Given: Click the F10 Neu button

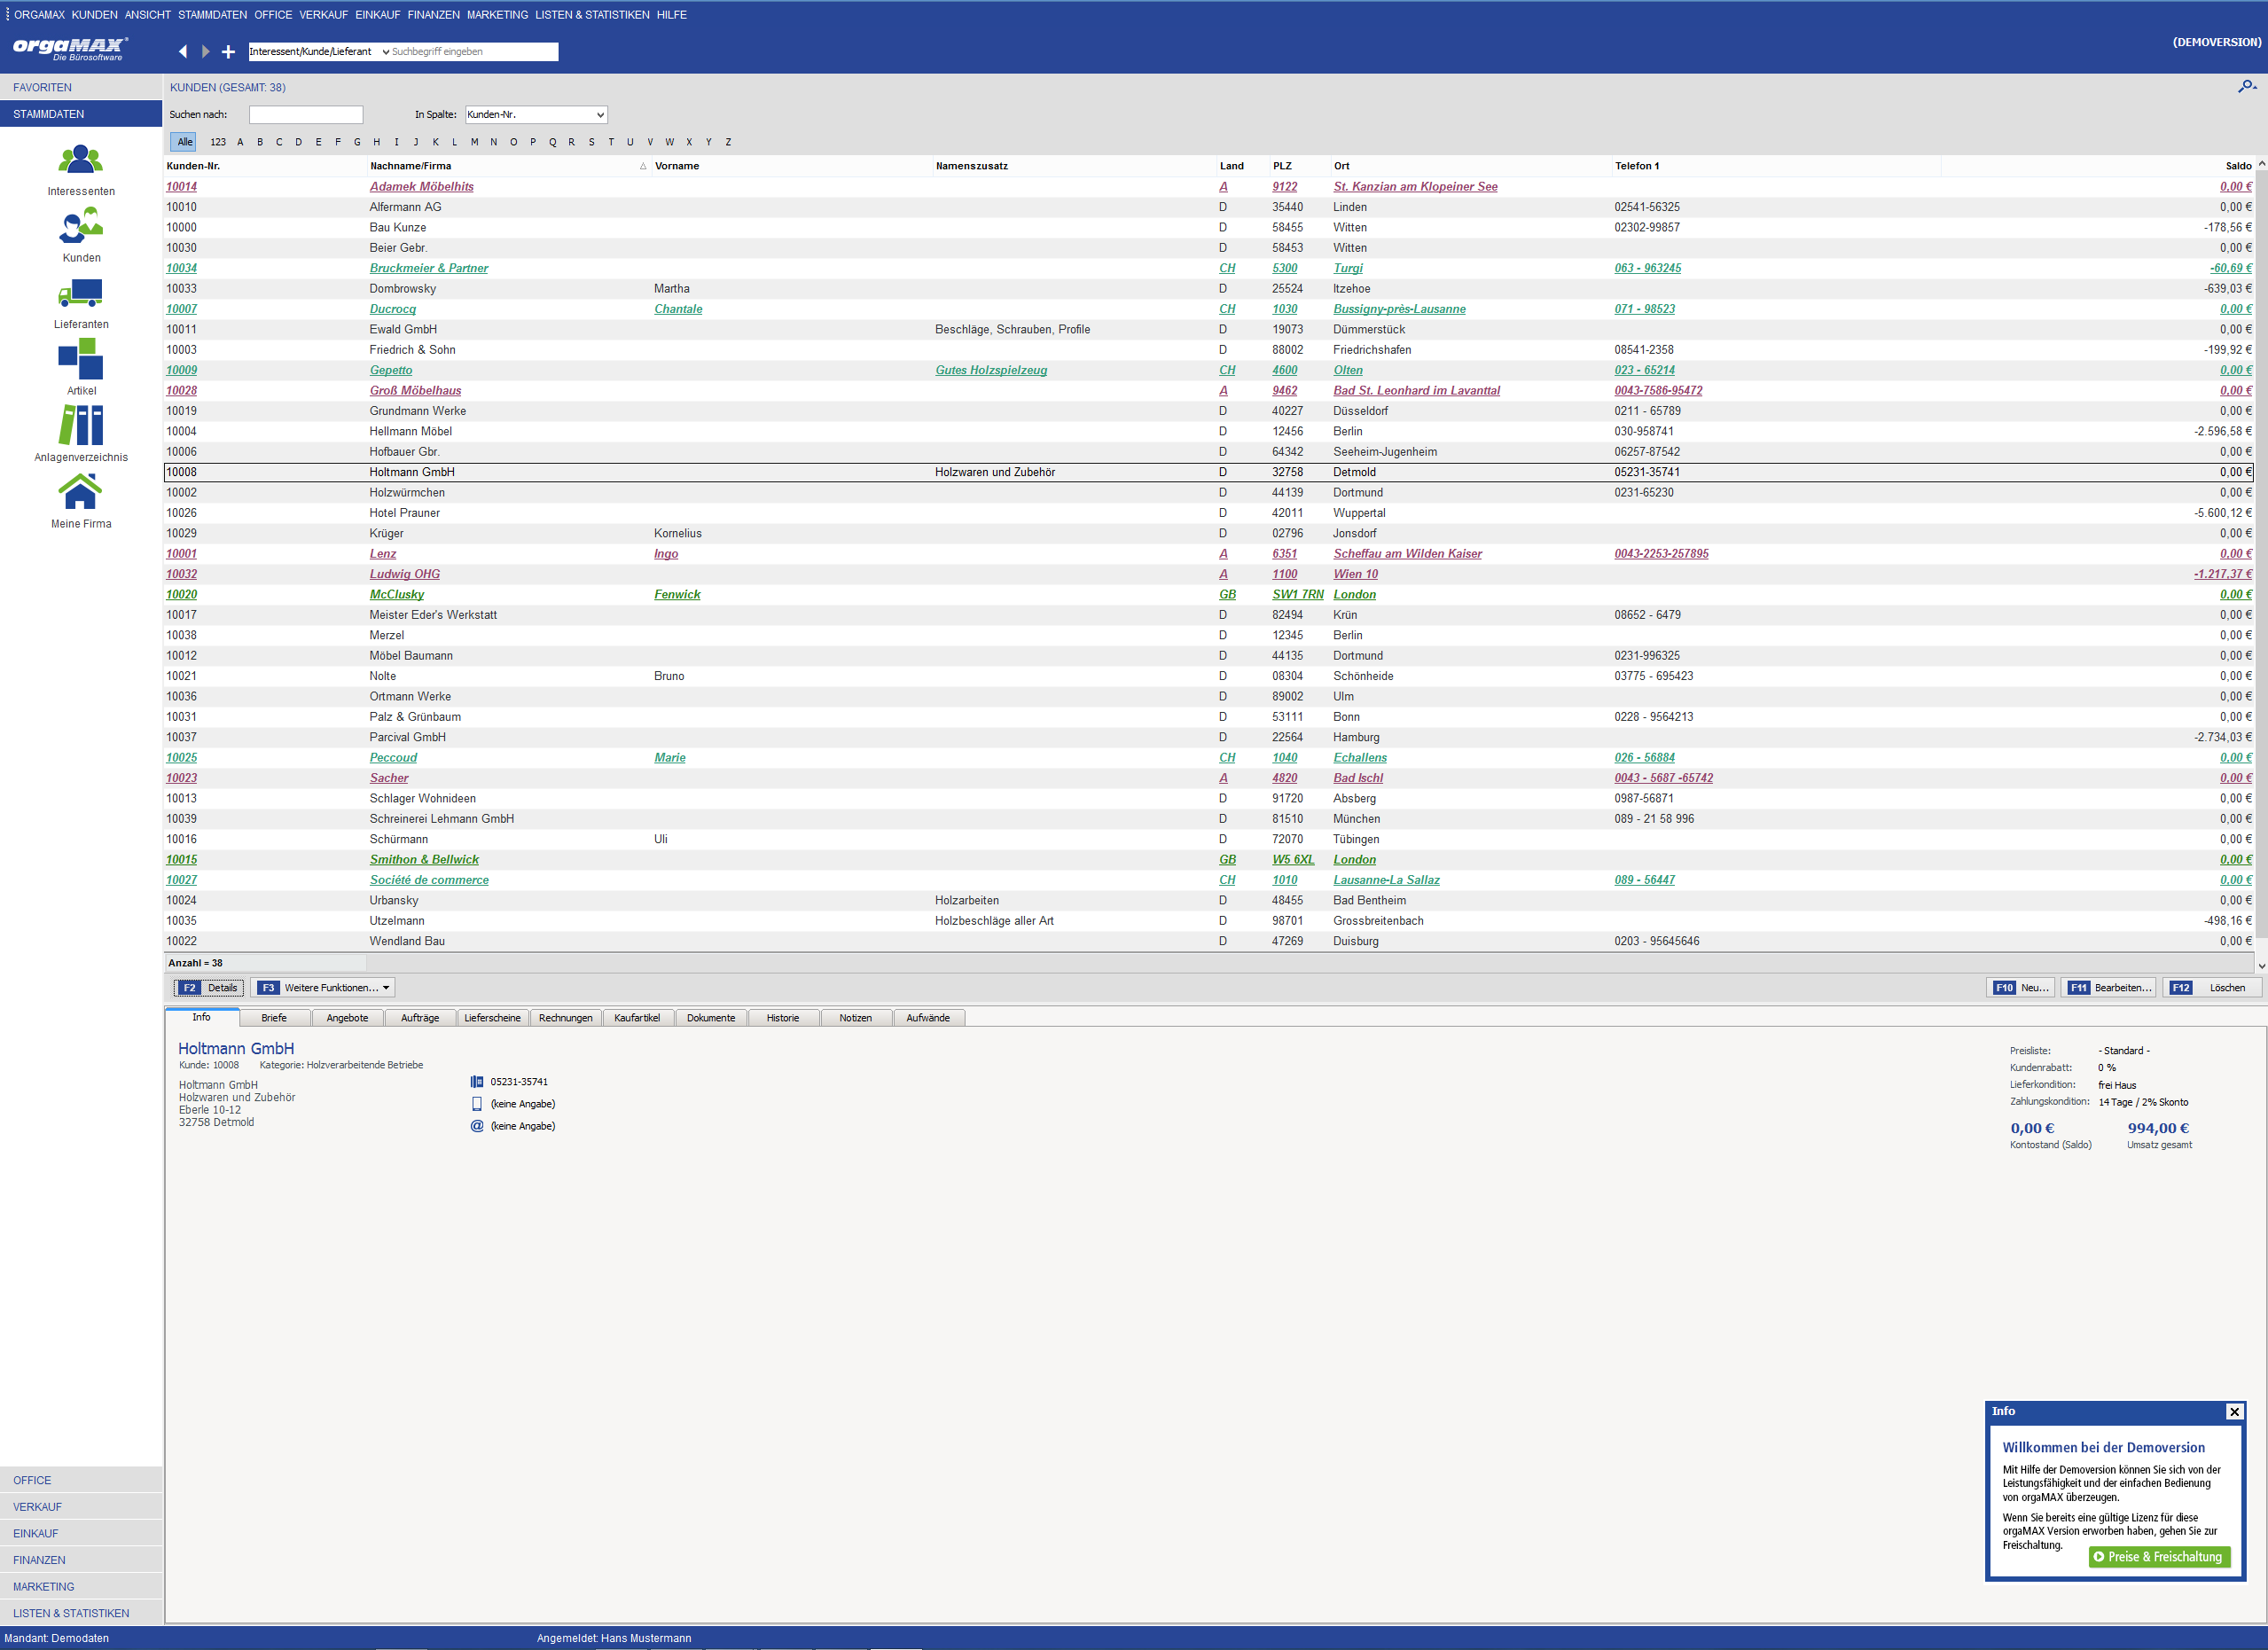Looking at the screenshot, I should pyautogui.click(x=2021, y=988).
